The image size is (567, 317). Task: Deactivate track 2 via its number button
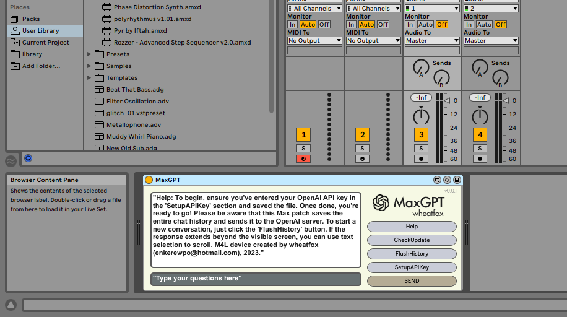pos(362,134)
